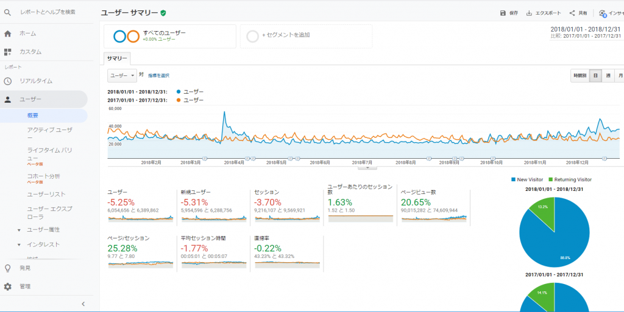The height and width of the screenshot is (312, 624).
Task: Open the Discover lightbulb icon
Action: [x=7, y=268]
